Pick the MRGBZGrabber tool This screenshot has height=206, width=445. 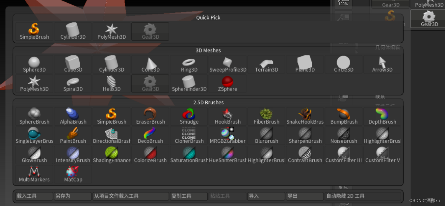tap(228, 136)
